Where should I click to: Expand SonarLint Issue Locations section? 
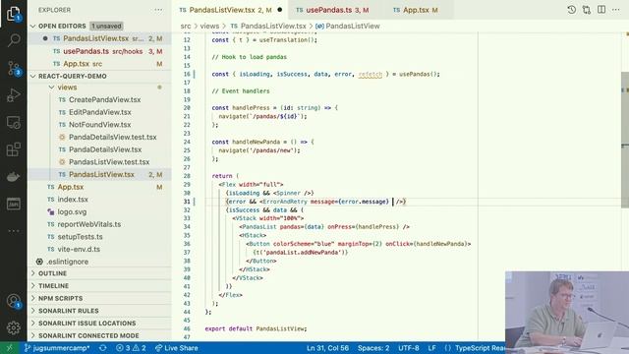point(100,324)
